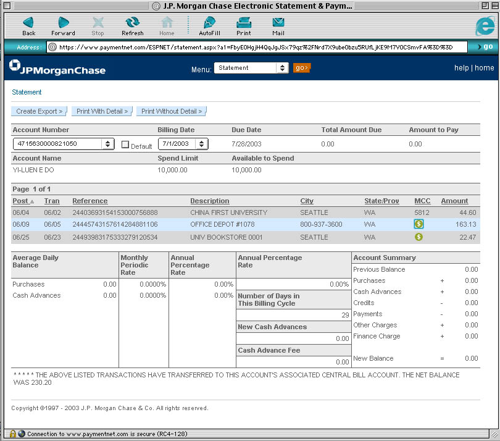Click Print With Detail button
The height and width of the screenshot is (441, 500).
pyautogui.click(x=102, y=111)
